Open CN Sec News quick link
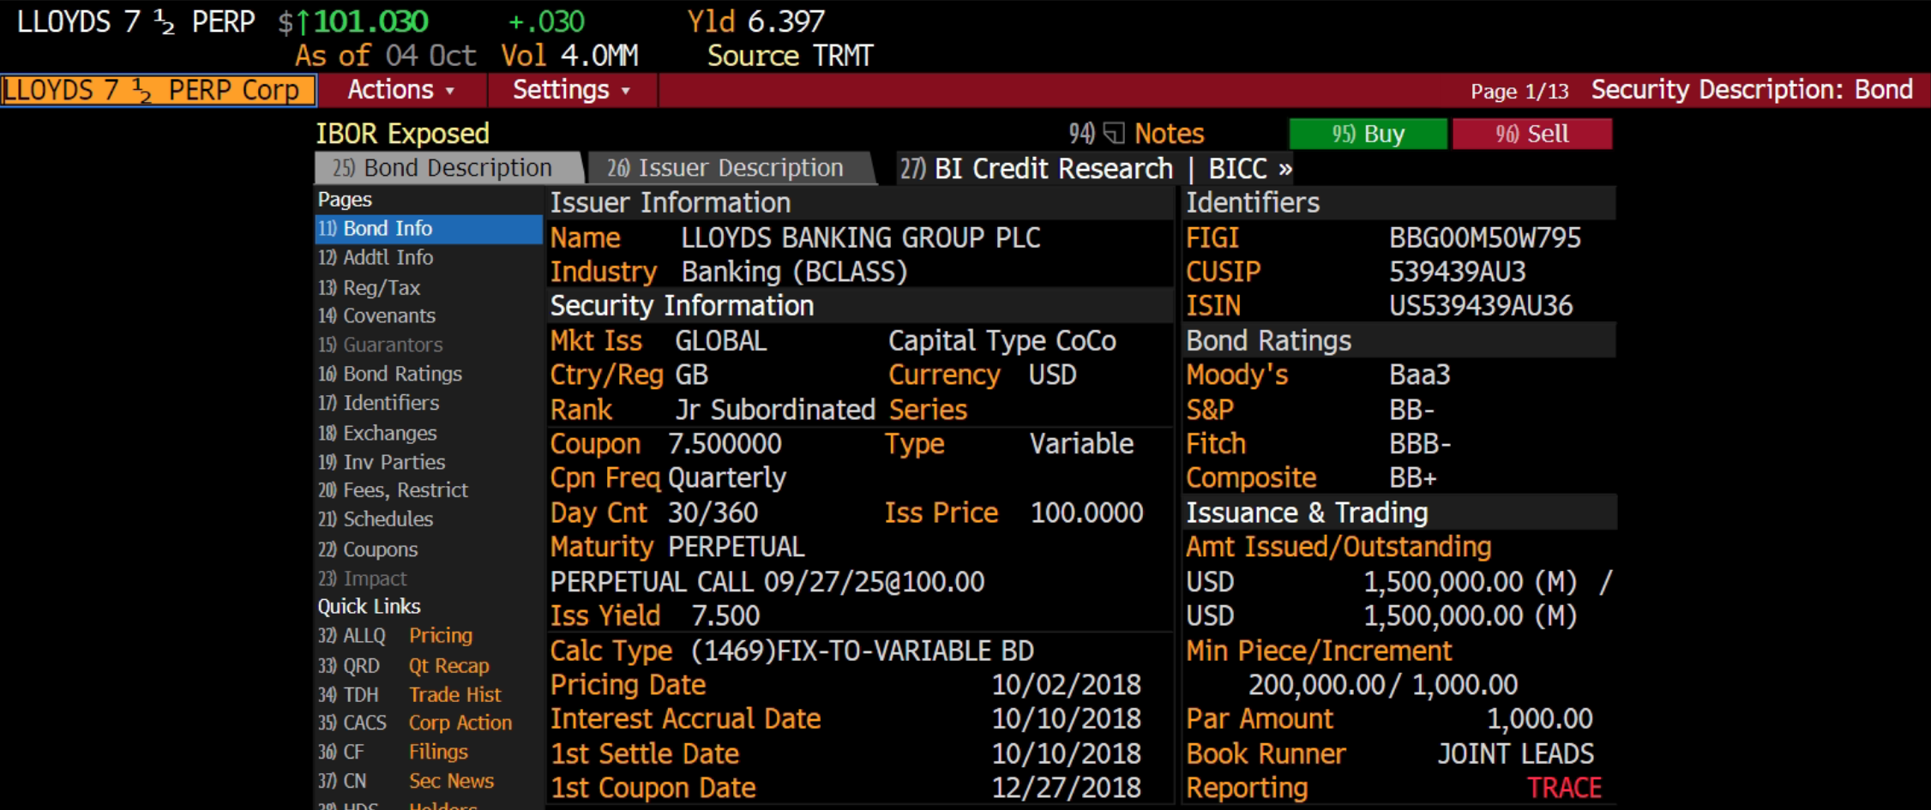Viewport: 1931px width, 810px height. (406, 782)
